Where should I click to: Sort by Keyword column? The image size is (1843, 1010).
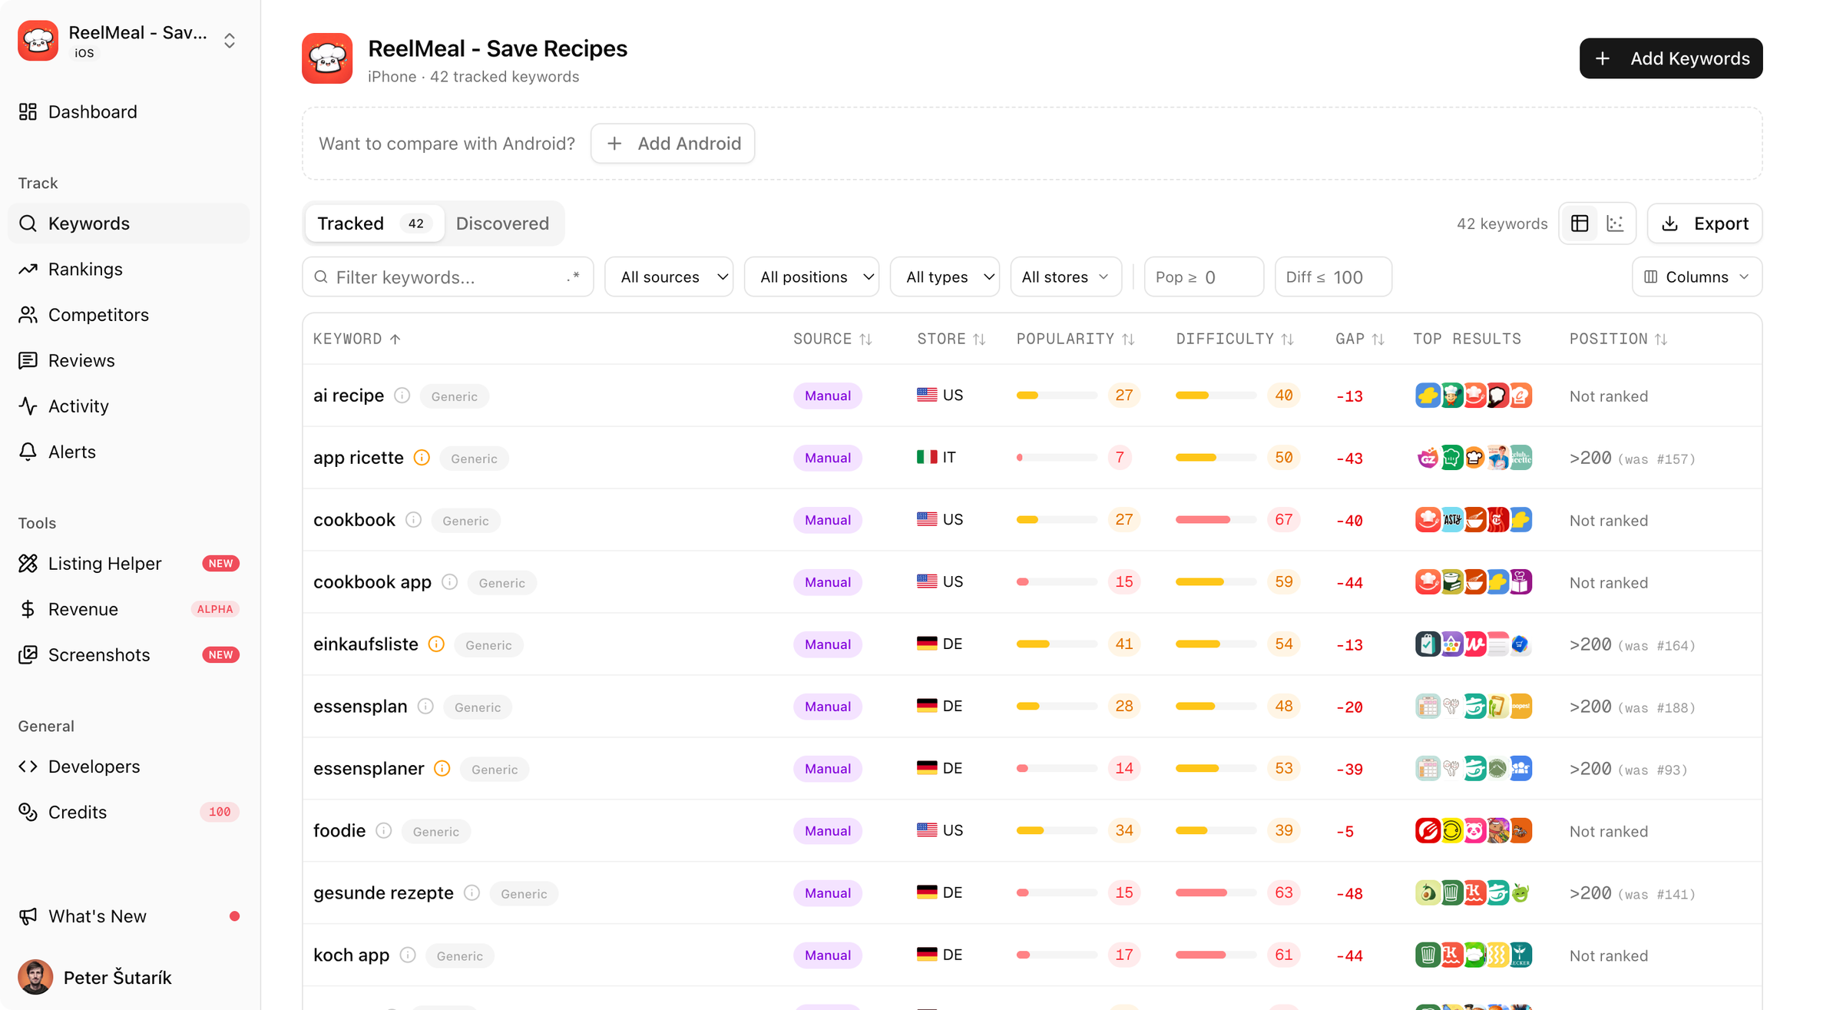pyautogui.click(x=357, y=339)
